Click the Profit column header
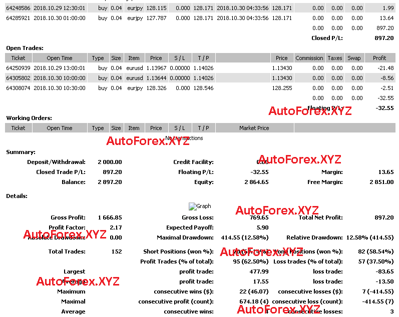The image size is (399, 317). 379,58
